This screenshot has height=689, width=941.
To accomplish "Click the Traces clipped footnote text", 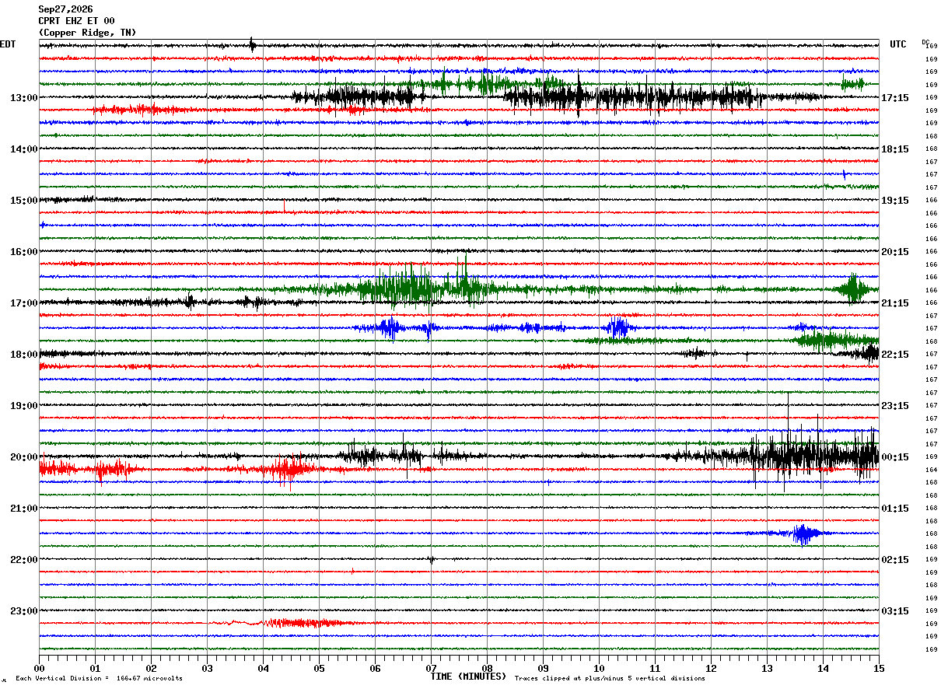I will pos(610,679).
